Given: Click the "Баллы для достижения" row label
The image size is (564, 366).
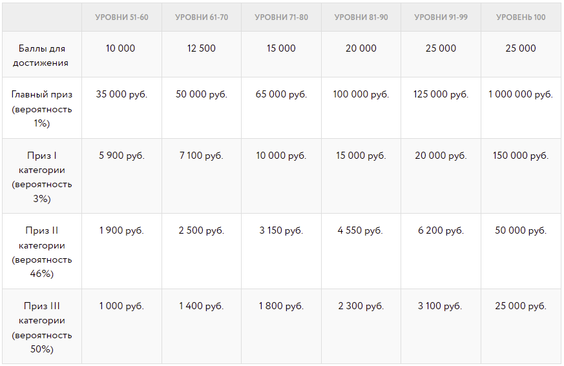Looking at the screenshot, I should coord(42,56).
